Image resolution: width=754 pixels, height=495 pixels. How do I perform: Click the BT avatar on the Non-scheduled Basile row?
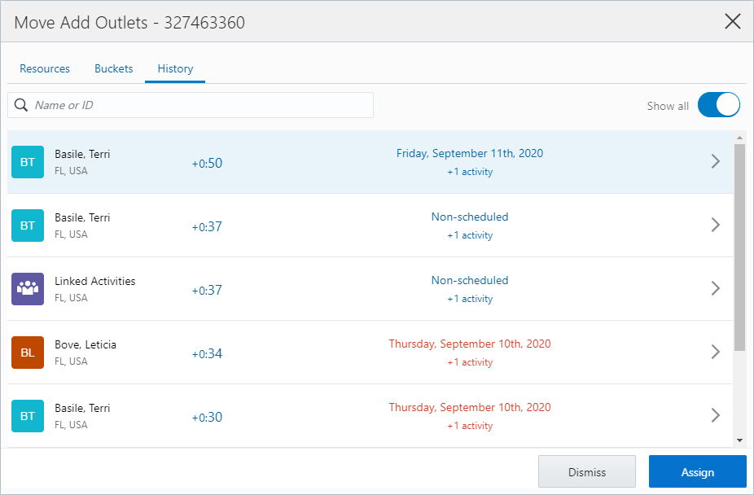(x=25, y=226)
